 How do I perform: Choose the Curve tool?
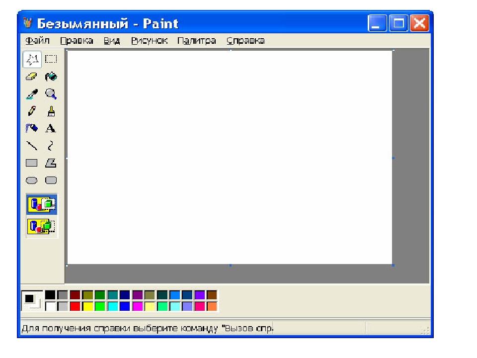51,146
